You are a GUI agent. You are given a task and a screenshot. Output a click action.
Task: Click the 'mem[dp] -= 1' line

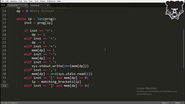[x=43, y=58]
